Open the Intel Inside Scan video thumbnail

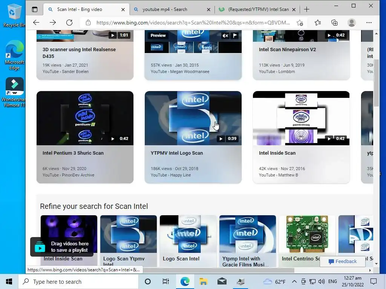[x=301, y=118]
